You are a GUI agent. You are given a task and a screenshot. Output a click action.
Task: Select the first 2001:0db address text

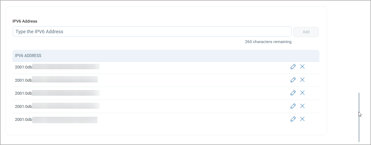point(23,67)
